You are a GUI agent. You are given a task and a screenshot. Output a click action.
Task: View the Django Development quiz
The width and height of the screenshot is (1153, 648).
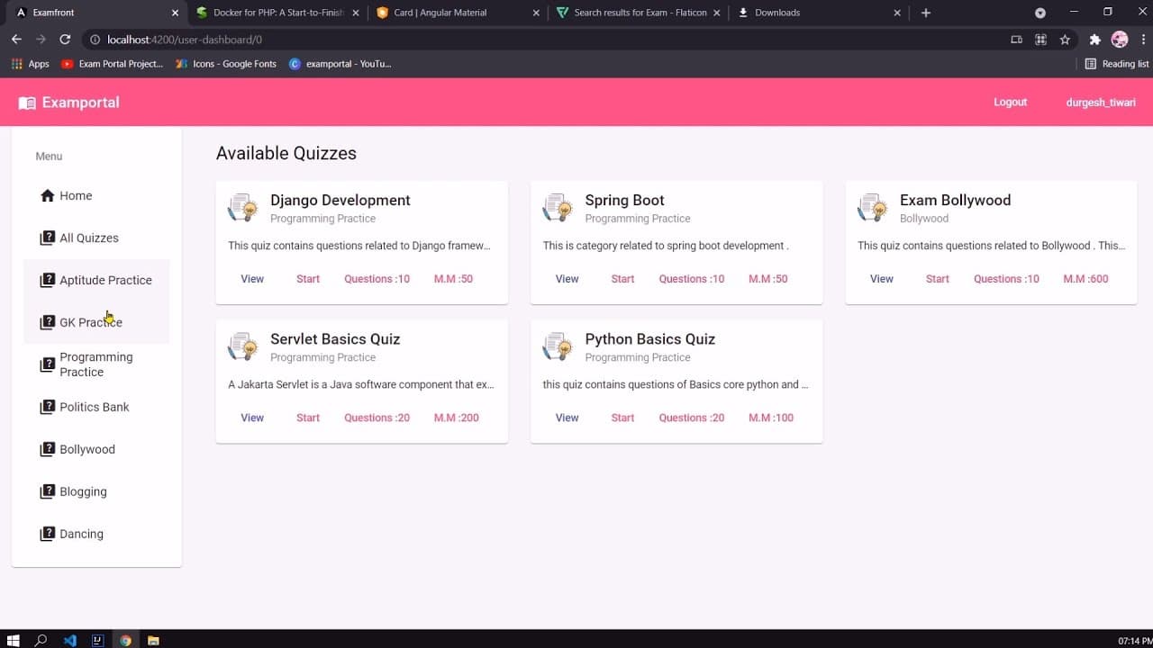pos(252,279)
